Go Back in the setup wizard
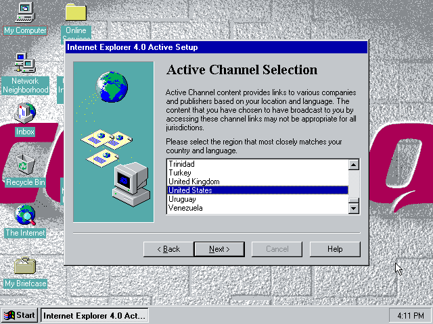 (x=168, y=249)
